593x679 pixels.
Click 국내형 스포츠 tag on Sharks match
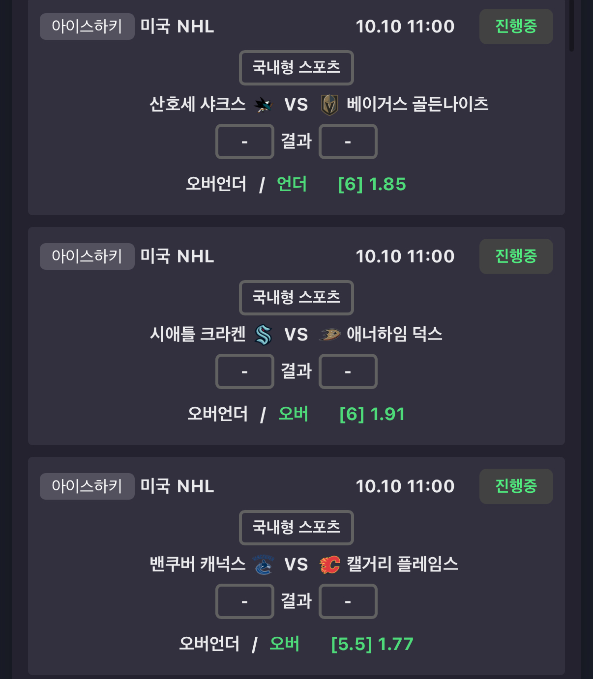point(296,67)
